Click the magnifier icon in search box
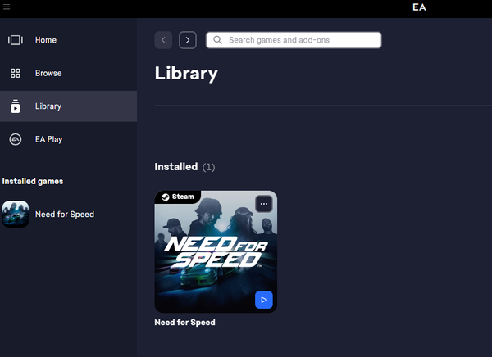The image size is (492, 357). 217,40
